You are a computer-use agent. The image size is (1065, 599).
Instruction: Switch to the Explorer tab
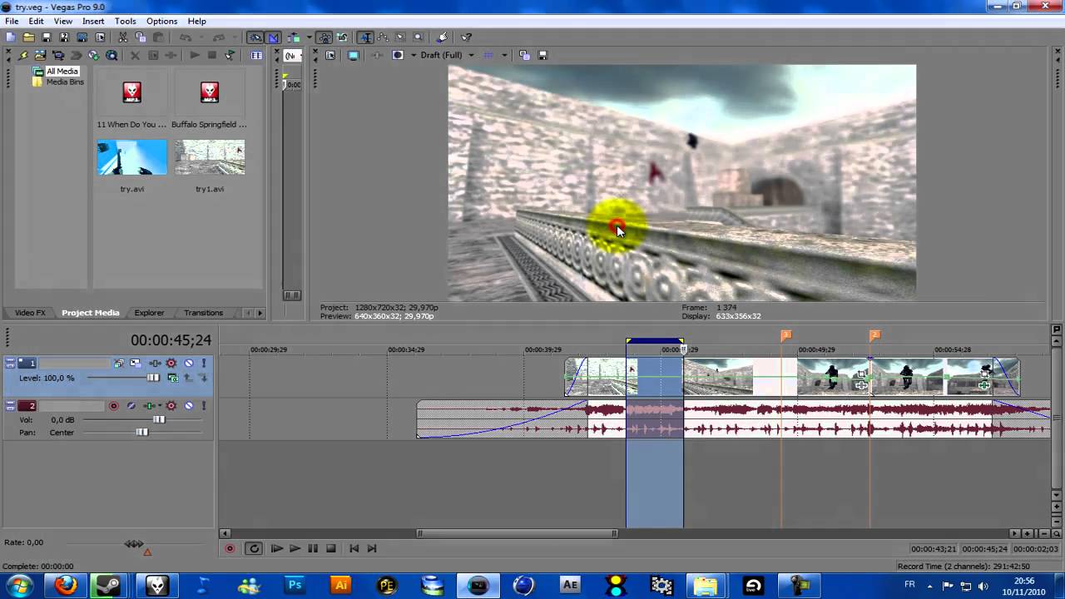[149, 313]
